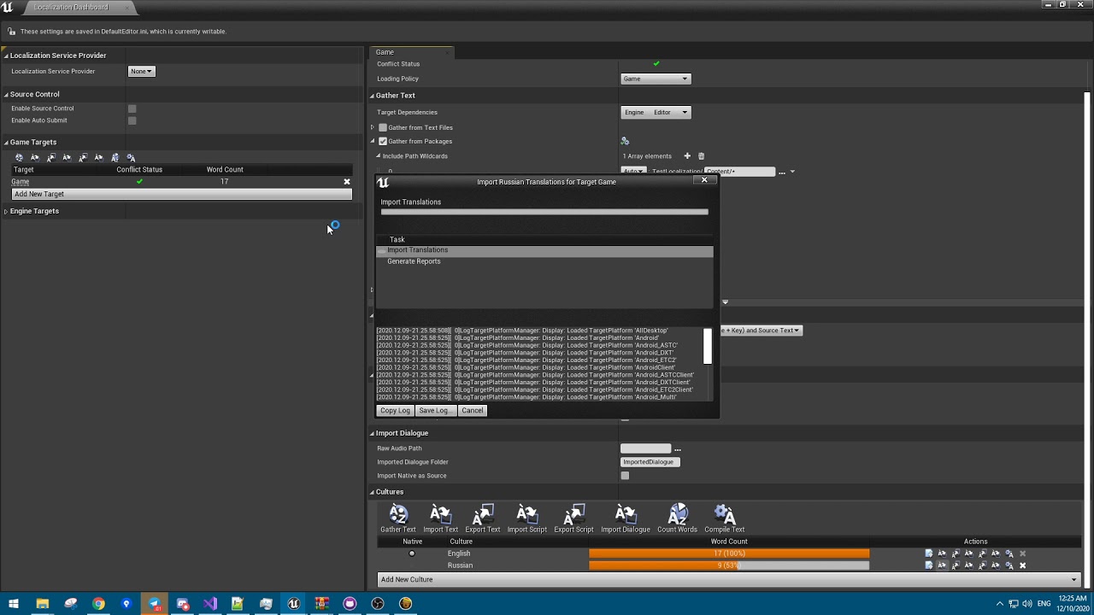This screenshot has height=615, width=1094.
Task: Click Save Log button
Action: pyautogui.click(x=435, y=411)
